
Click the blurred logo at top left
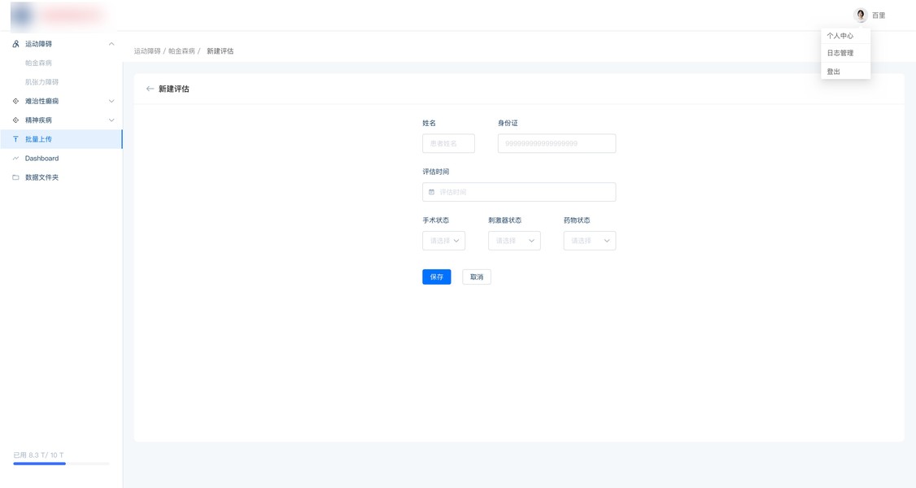click(59, 15)
